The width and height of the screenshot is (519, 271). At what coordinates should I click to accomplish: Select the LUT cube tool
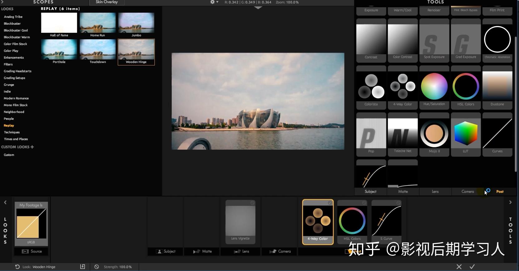(x=466, y=134)
